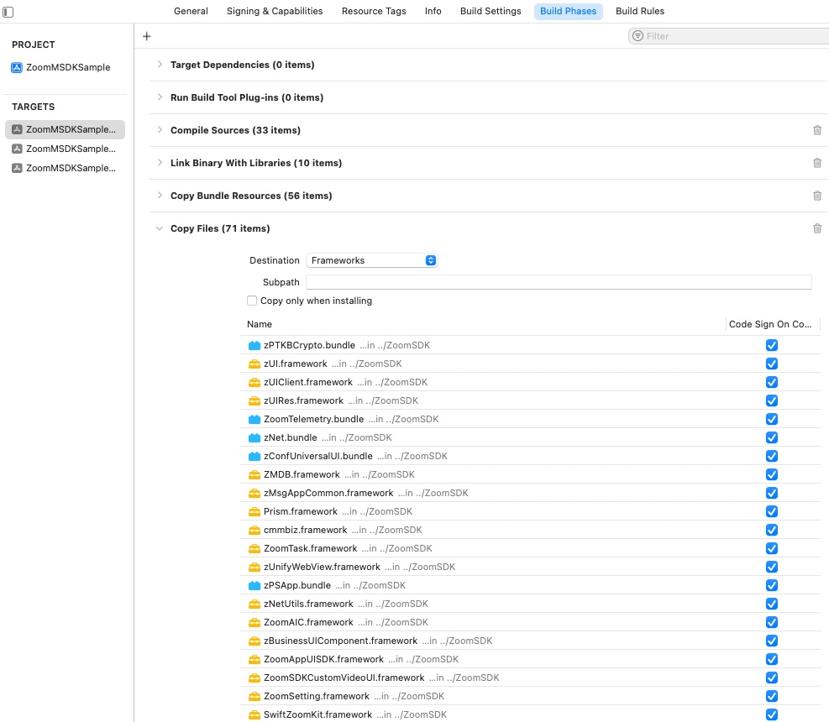Click SwiftZoomKit.framework toolbox icon

pyautogui.click(x=254, y=714)
